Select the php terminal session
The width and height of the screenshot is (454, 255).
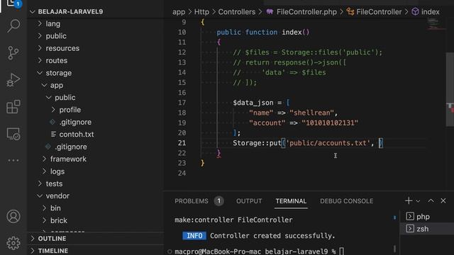coord(427,217)
